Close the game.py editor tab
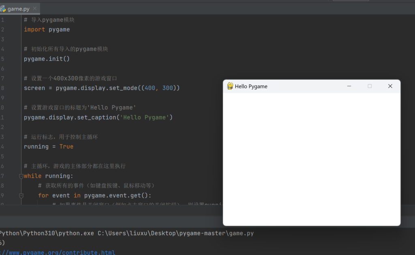This screenshot has width=415, height=255. (x=34, y=8)
